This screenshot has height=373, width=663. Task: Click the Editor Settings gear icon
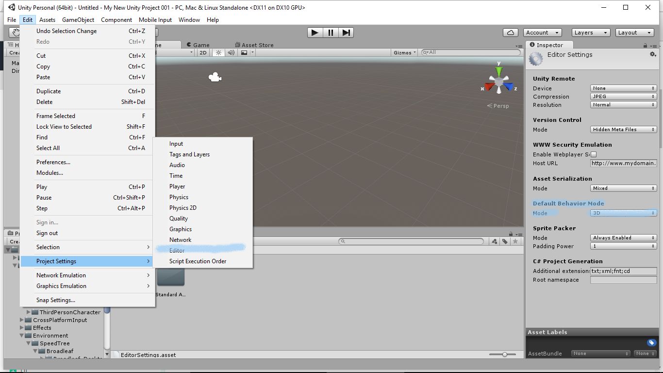tap(653, 54)
